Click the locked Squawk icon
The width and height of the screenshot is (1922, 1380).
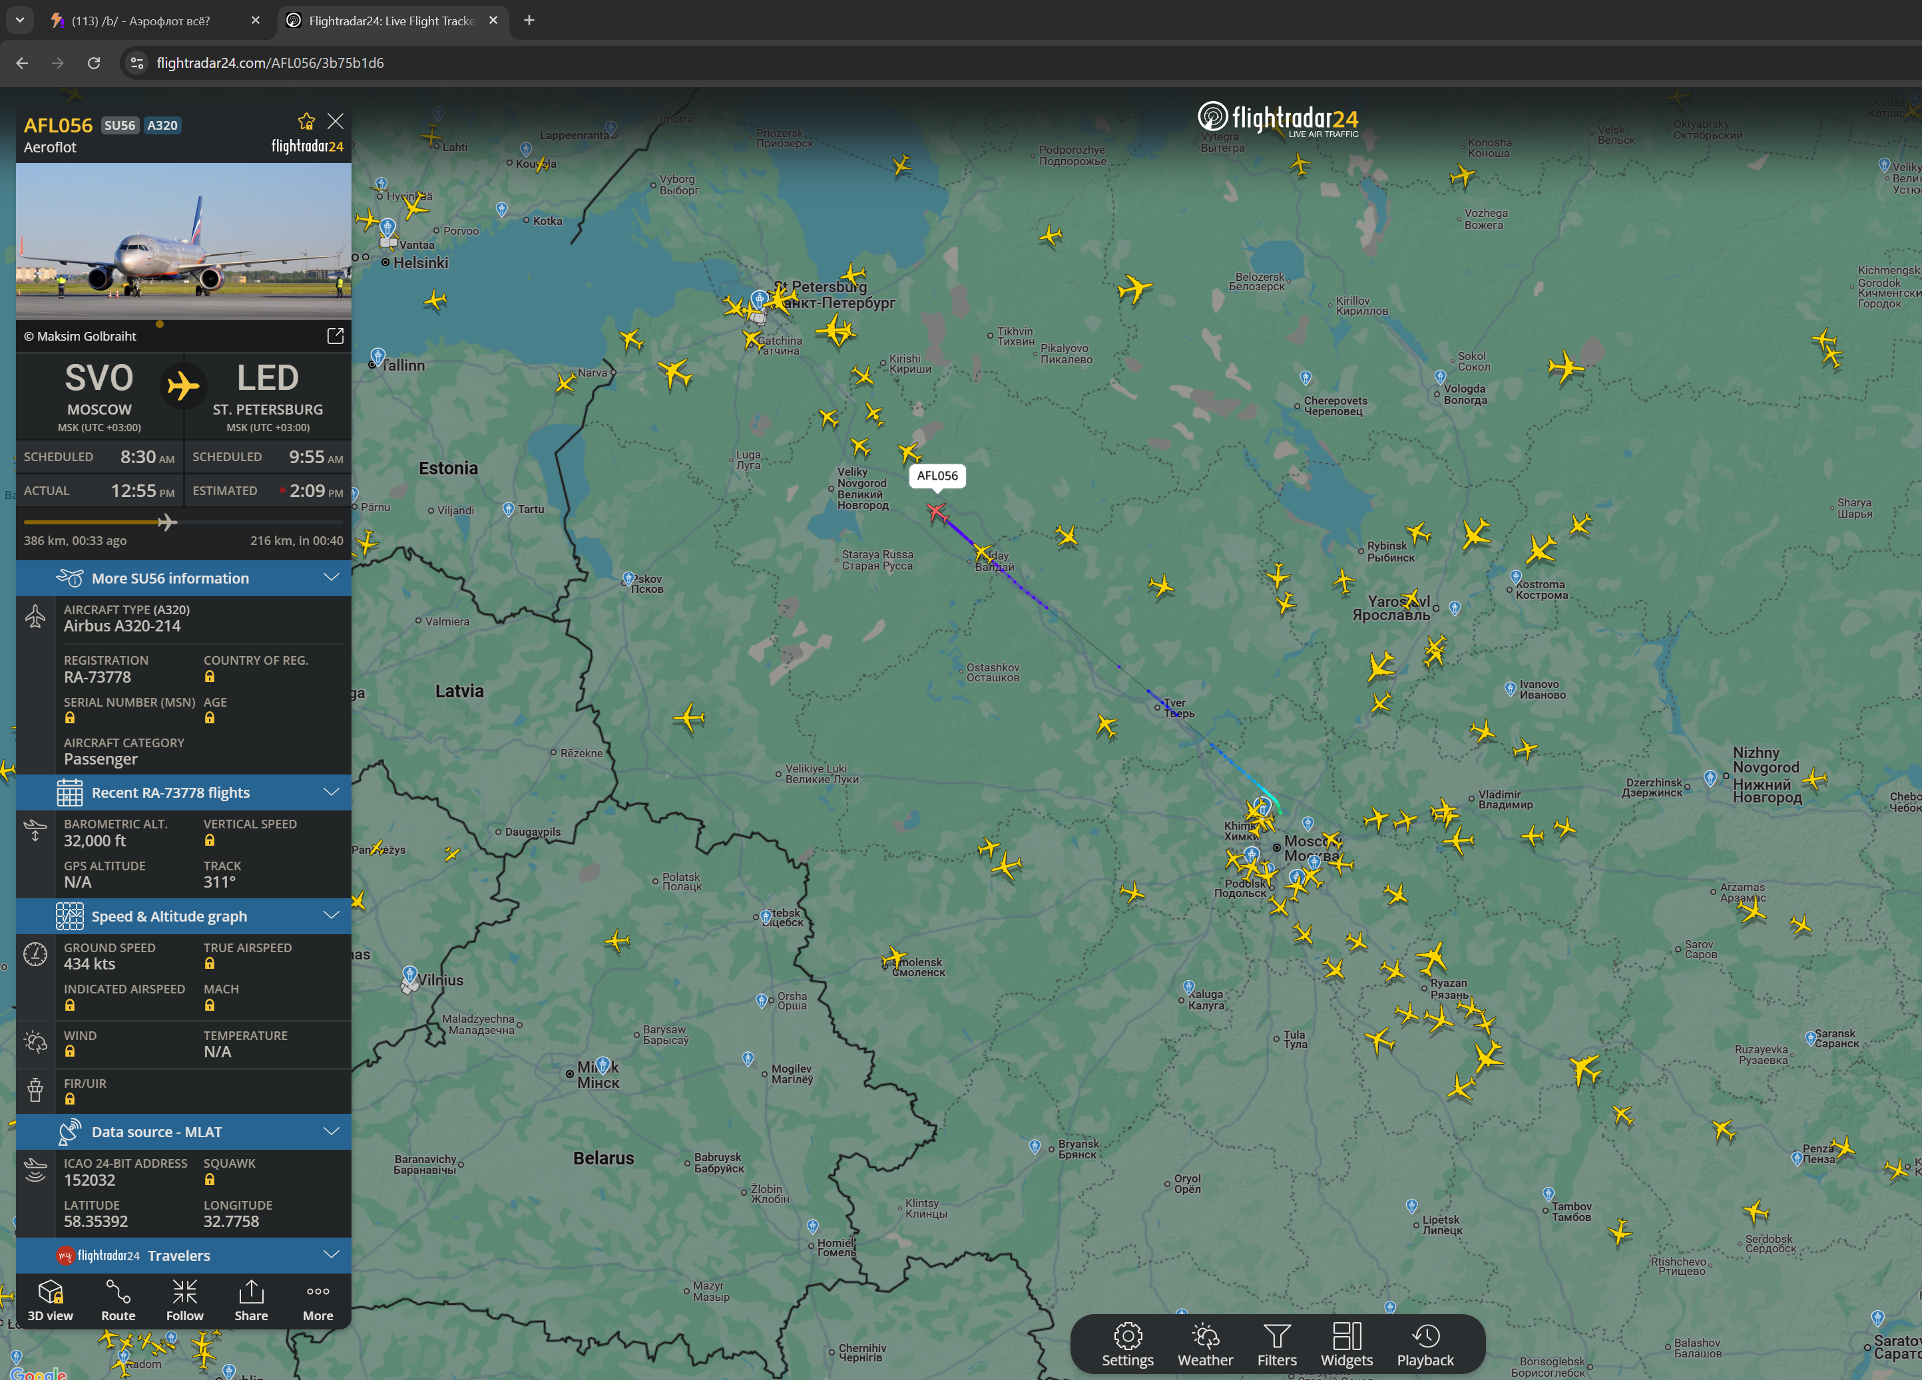pos(209,1179)
